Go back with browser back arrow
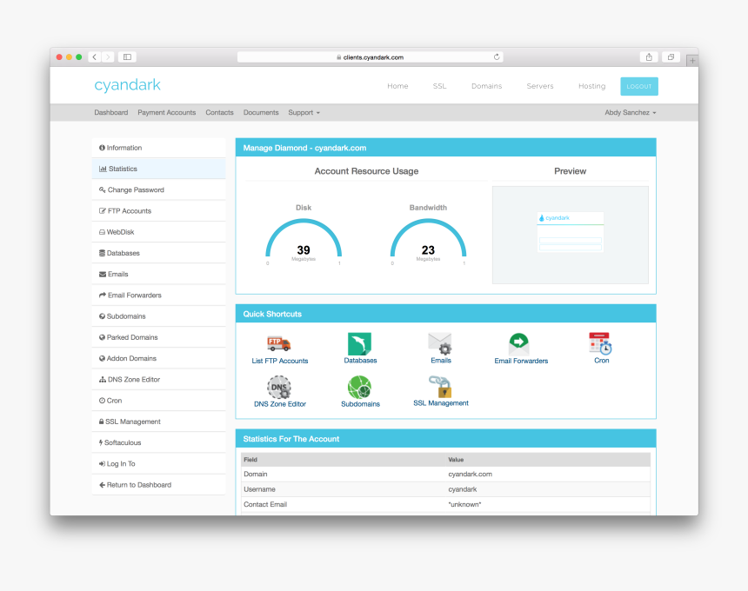 95,57
